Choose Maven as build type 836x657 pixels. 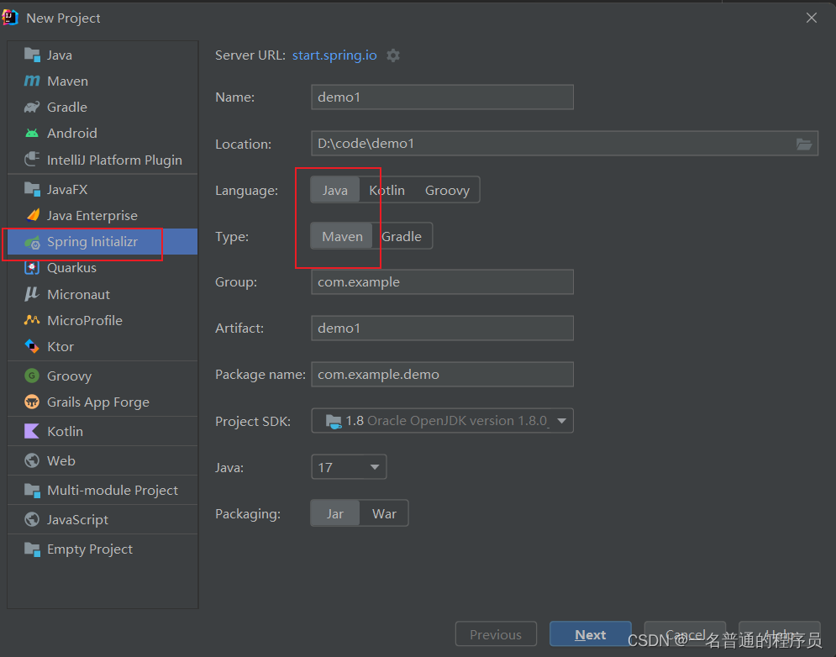[x=342, y=236]
